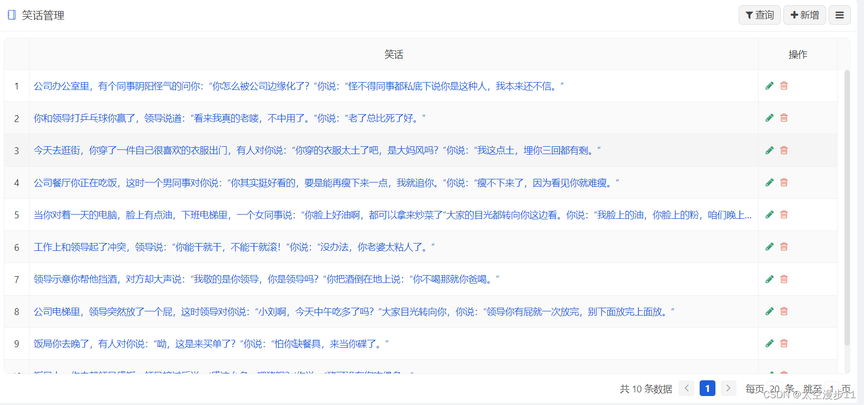Edit joke row 4 with pencil icon
This screenshot has width=864, height=405.
point(770,183)
